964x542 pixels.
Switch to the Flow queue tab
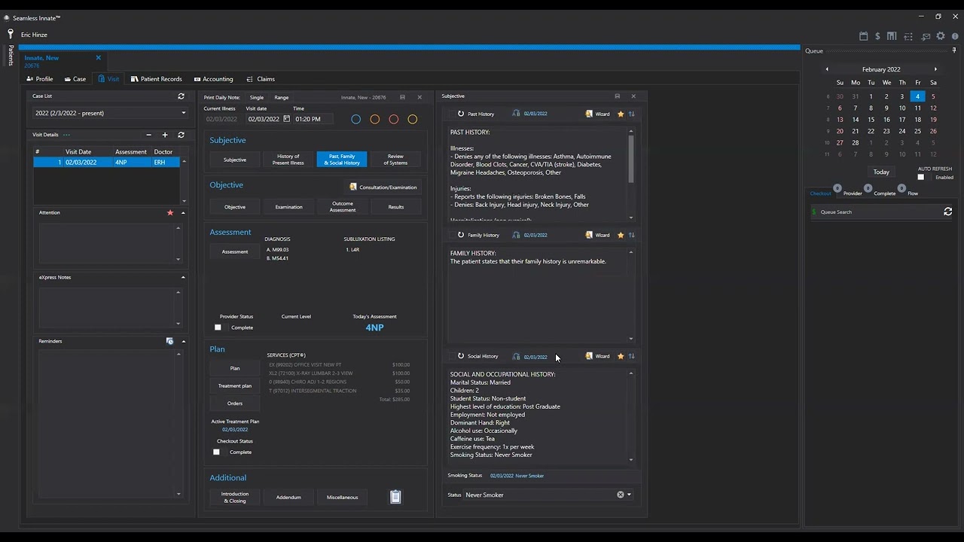(913, 193)
